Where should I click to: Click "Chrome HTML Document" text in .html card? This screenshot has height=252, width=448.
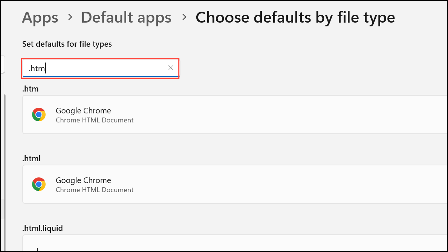click(x=95, y=190)
